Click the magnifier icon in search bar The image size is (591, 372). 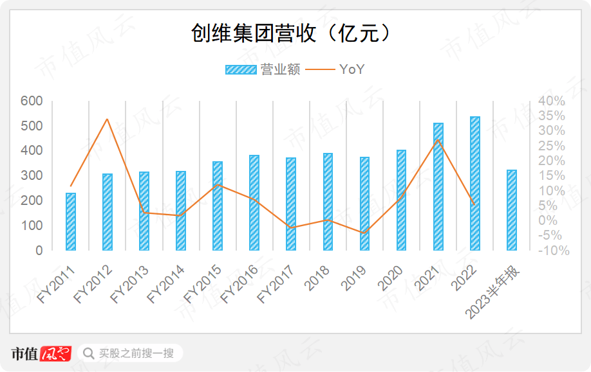(x=89, y=353)
